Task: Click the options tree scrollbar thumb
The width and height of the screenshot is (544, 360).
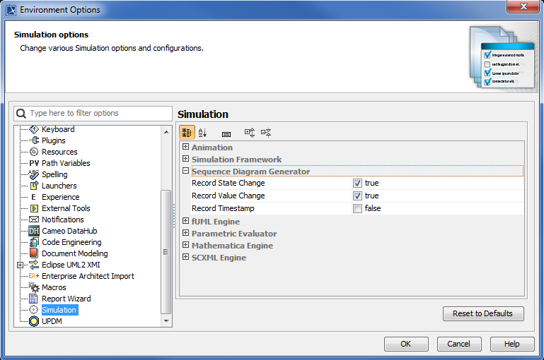Action: pos(166,252)
